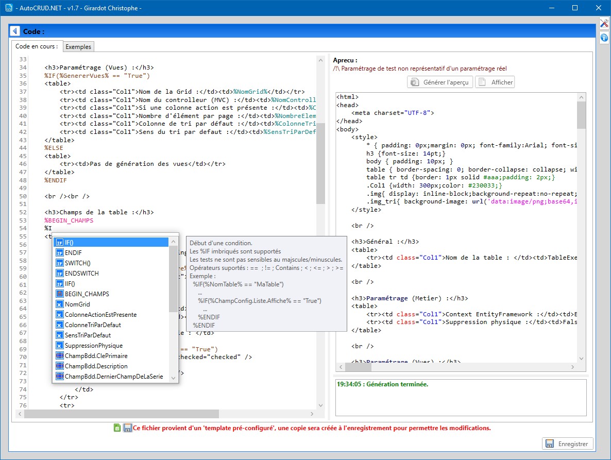Click the Général h3 line in preview

click(385, 242)
